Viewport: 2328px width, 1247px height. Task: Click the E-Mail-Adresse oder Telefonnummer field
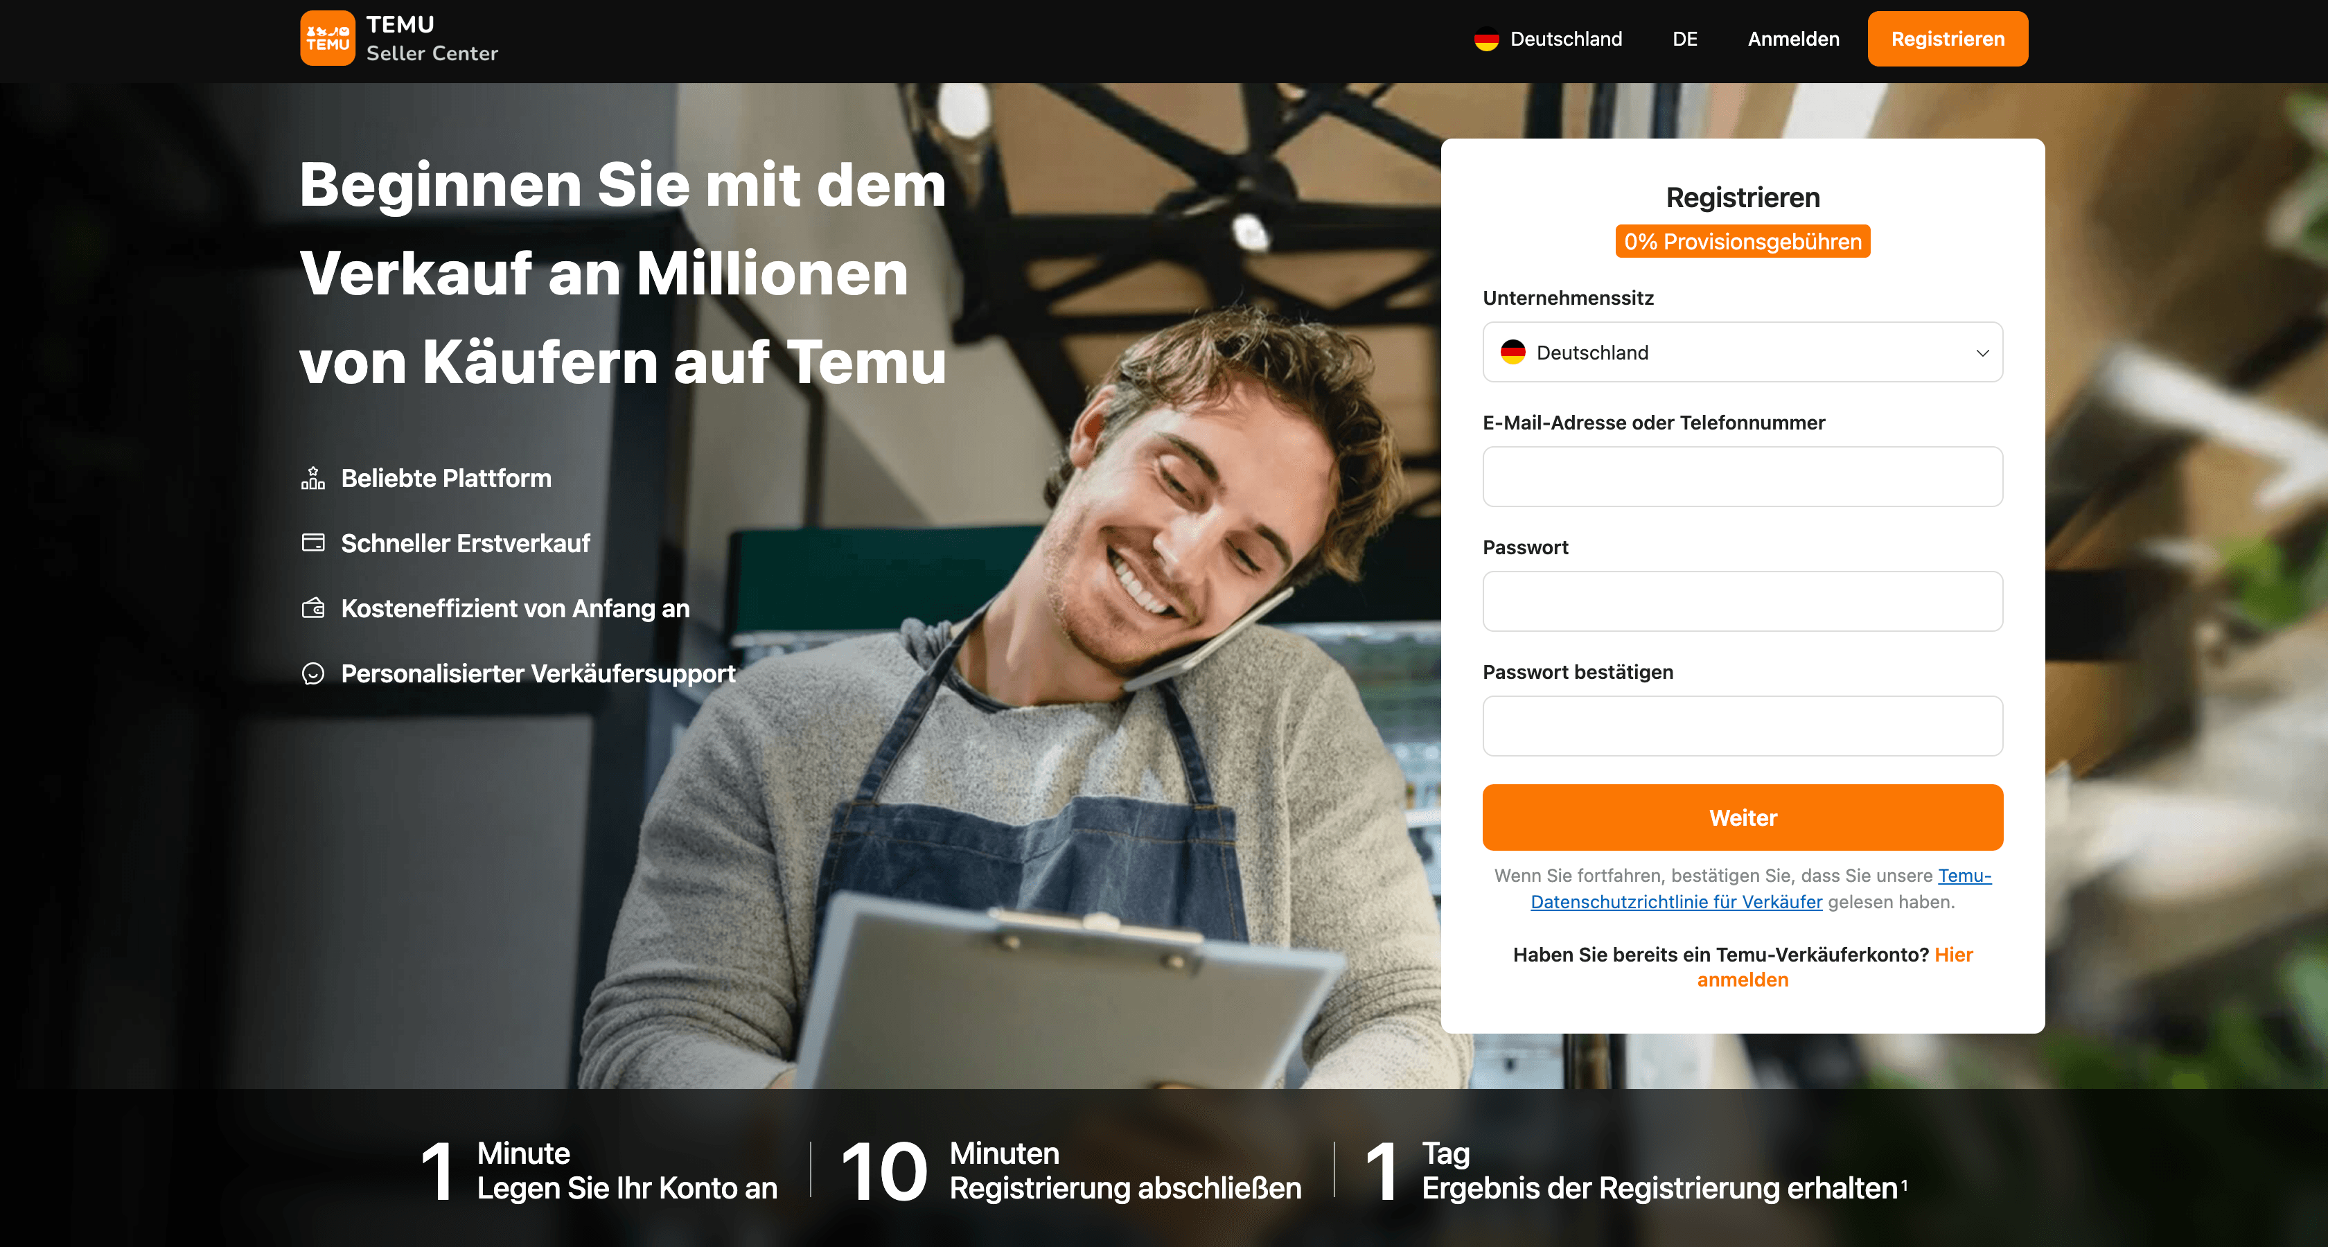[1743, 476]
